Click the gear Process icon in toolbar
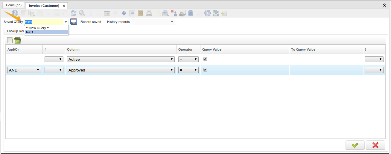 (208, 13)
